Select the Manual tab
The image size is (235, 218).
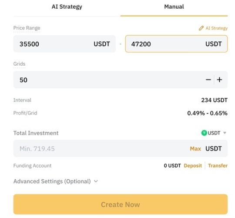click(174, 7)
